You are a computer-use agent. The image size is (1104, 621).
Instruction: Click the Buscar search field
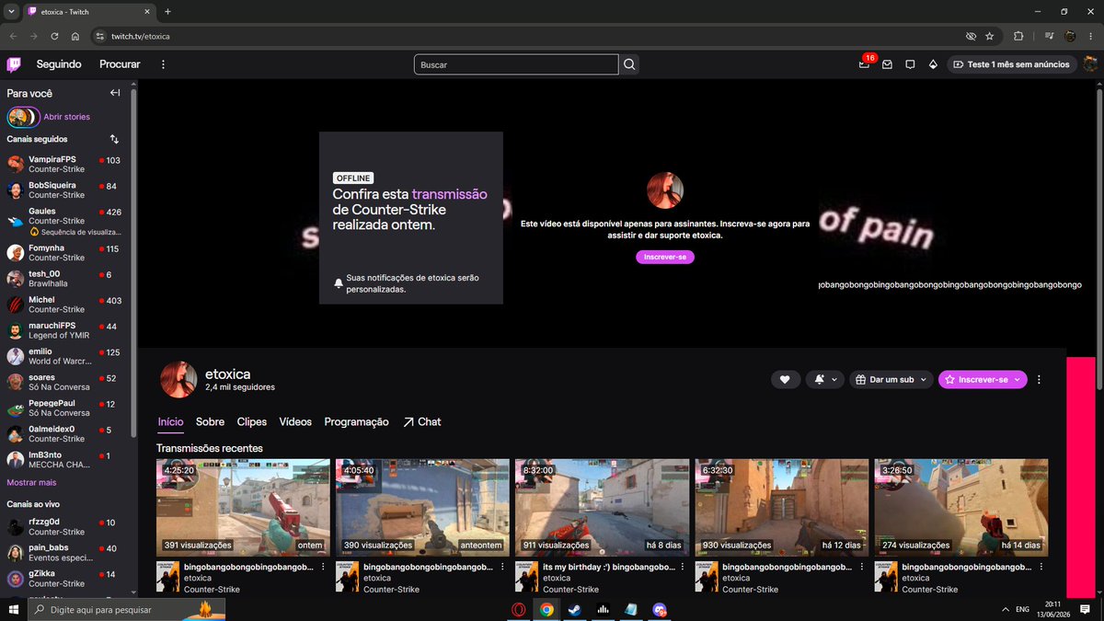[x=516, y=64]
